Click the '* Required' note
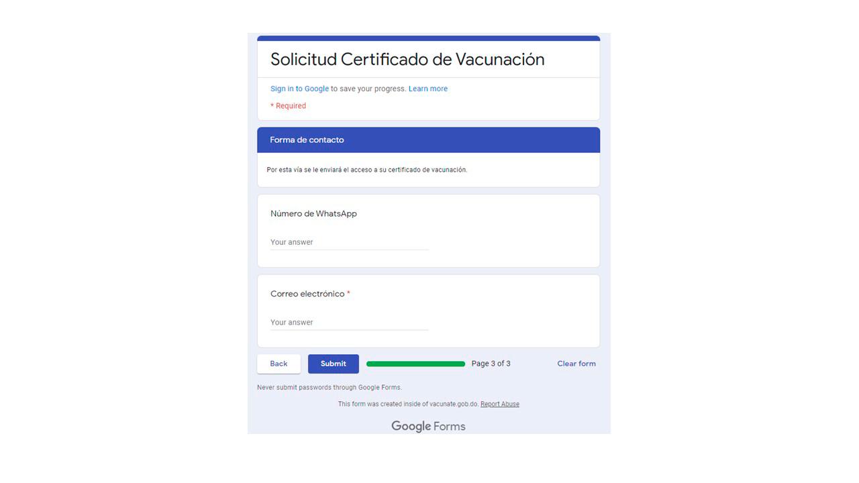859x483 pixels. click(x=288, y=106)
